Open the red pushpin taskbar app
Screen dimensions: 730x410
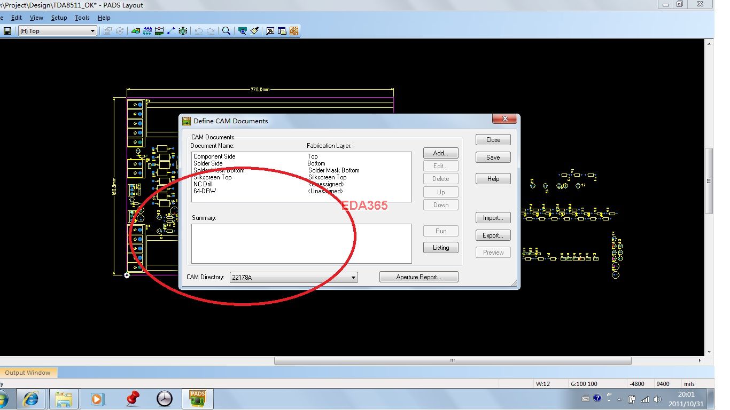coord(132,399)
